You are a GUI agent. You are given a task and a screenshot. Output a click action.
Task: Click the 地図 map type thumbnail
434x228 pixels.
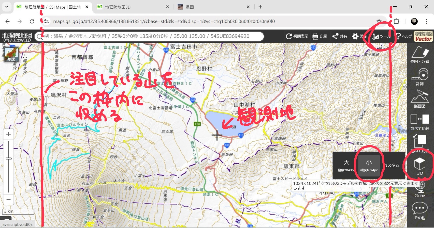click(x=11, y=55)
